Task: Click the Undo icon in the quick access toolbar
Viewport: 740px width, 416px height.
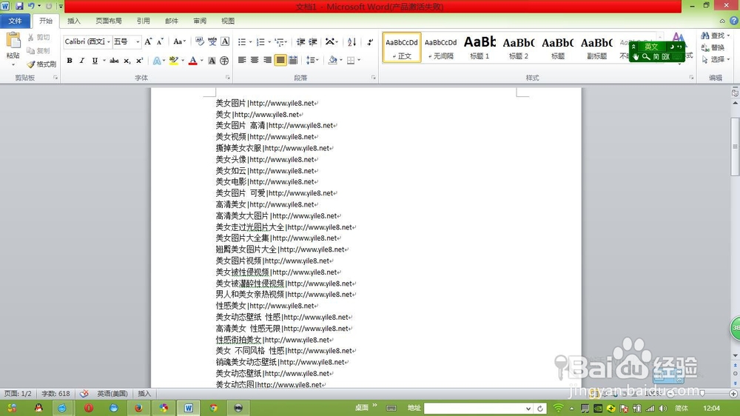Action: pyautogui.click(x=31, y=6)
